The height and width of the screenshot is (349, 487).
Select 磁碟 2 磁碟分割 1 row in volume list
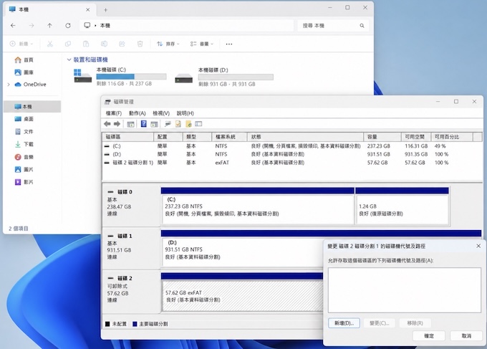click(x=292, y=163)
